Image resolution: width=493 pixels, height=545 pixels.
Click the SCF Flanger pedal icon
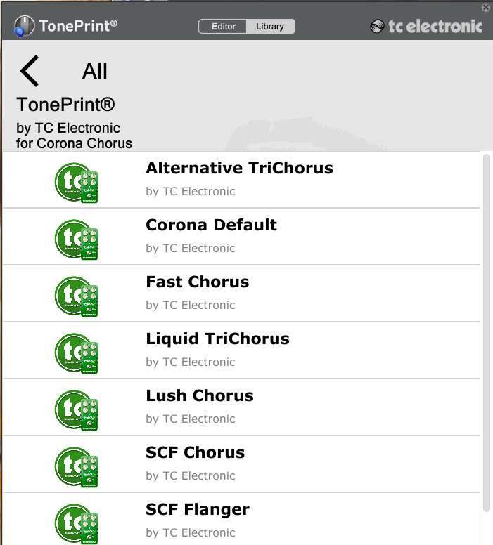(x=76, y=523)
